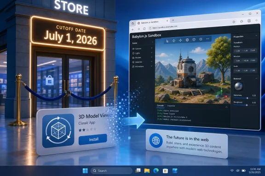Screen dimensions: 265x176
Task: Click the move tool beside the cursor tool
Action: tap(174, 41)
